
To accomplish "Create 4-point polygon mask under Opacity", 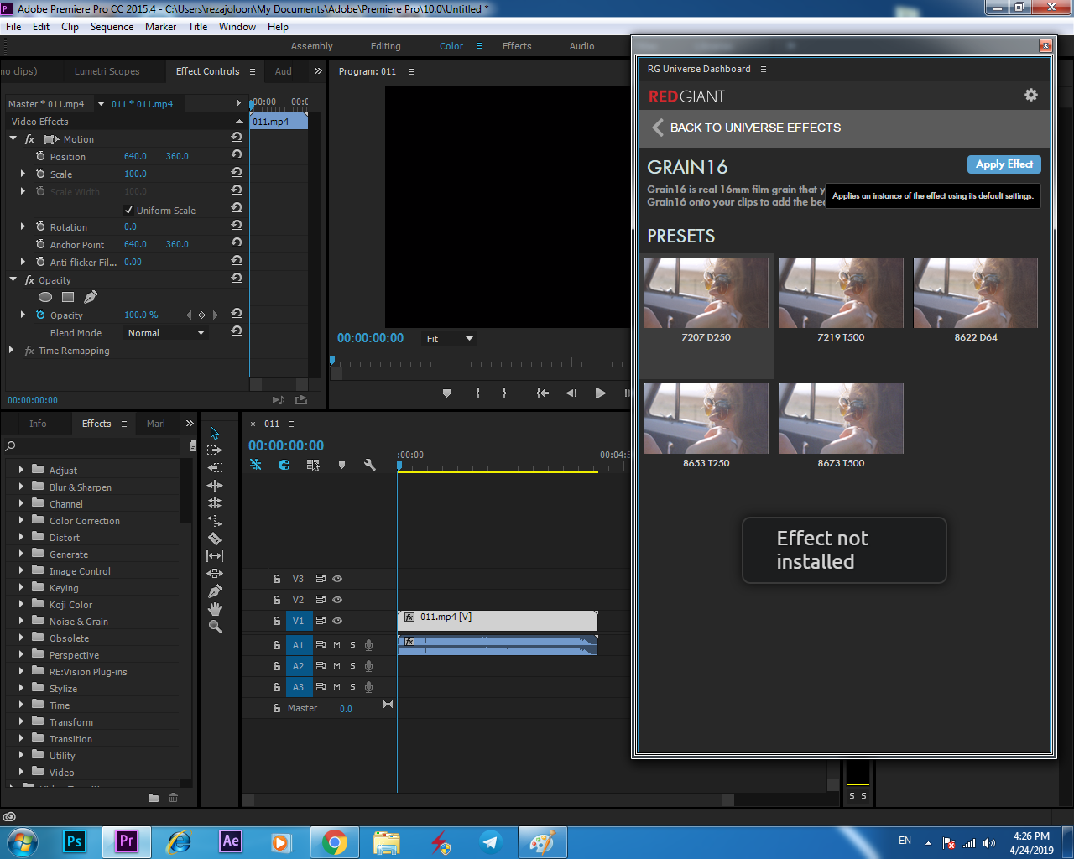I will click(68, 297).
